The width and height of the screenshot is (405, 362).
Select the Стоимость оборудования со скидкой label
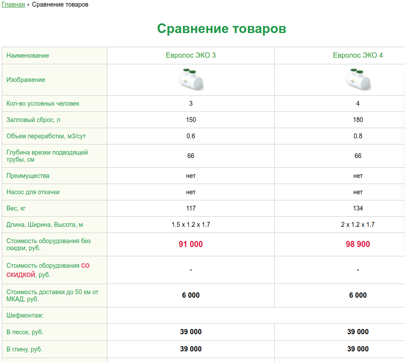tap(48, 270)
